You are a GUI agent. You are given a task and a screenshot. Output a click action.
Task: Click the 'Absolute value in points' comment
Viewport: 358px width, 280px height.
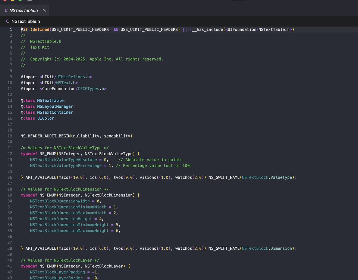tap(150, 159)
